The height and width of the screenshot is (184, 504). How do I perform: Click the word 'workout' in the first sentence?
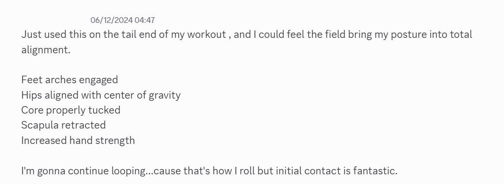(x=207, y=35)
